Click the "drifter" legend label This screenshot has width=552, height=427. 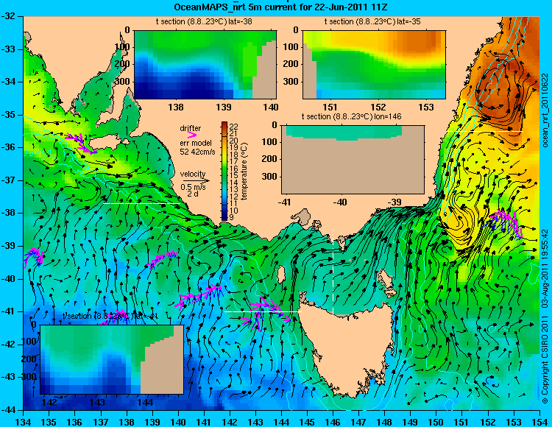pyautogui.click(x=191, y=129)
